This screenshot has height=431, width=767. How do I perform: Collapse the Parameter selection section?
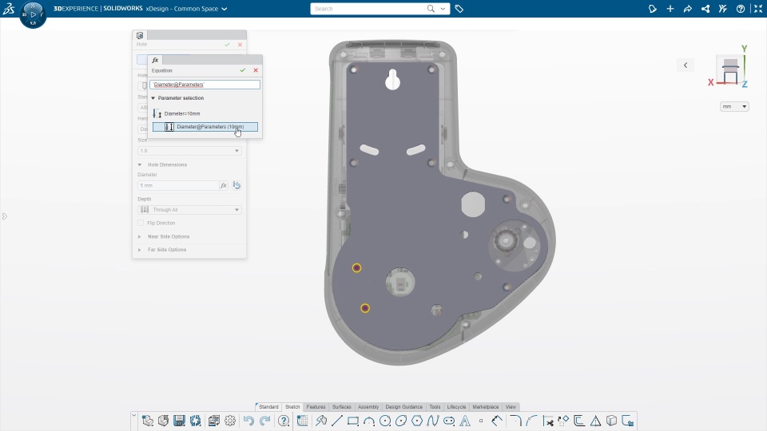point(153,98)
